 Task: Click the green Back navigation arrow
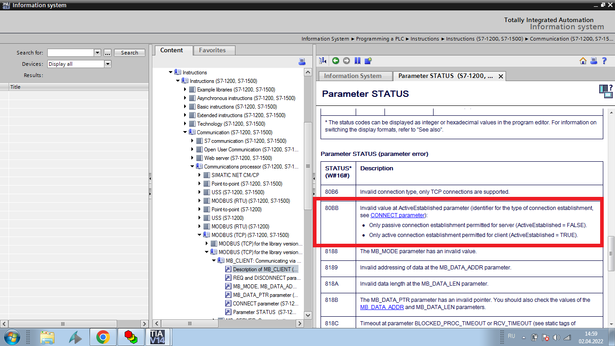335,61
